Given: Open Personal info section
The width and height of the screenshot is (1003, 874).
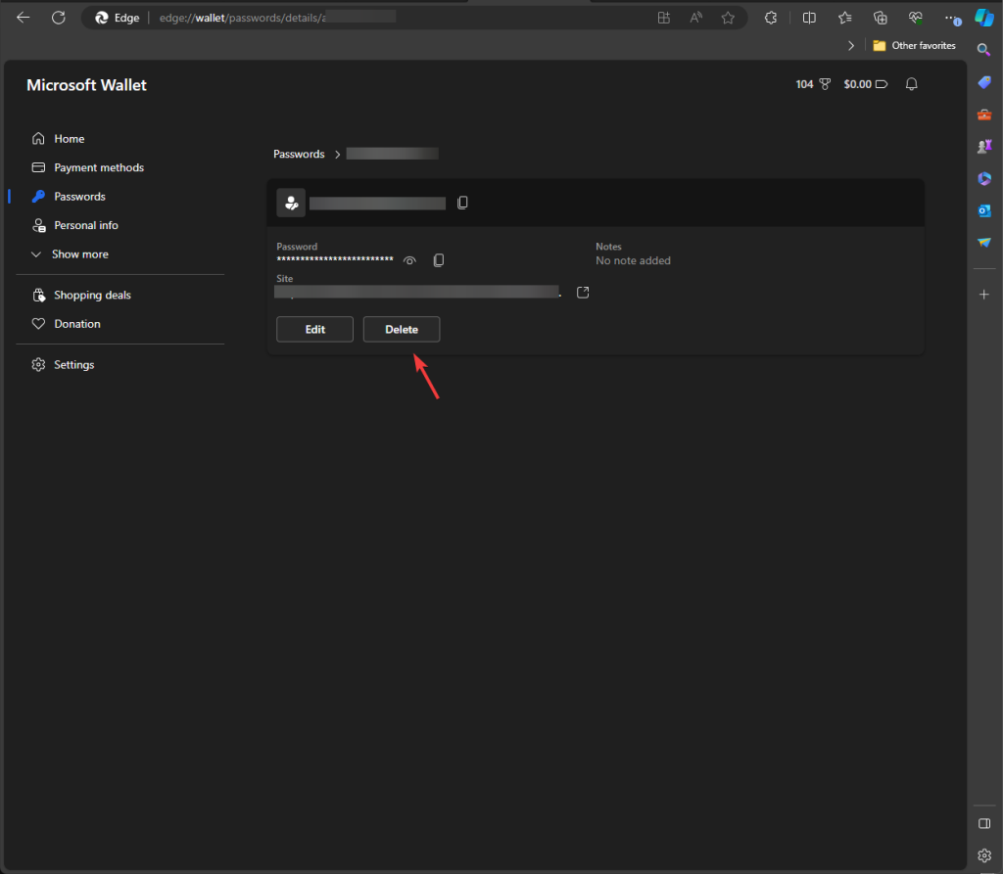Looking at the screenshot, I should click(x=74, y=225).
